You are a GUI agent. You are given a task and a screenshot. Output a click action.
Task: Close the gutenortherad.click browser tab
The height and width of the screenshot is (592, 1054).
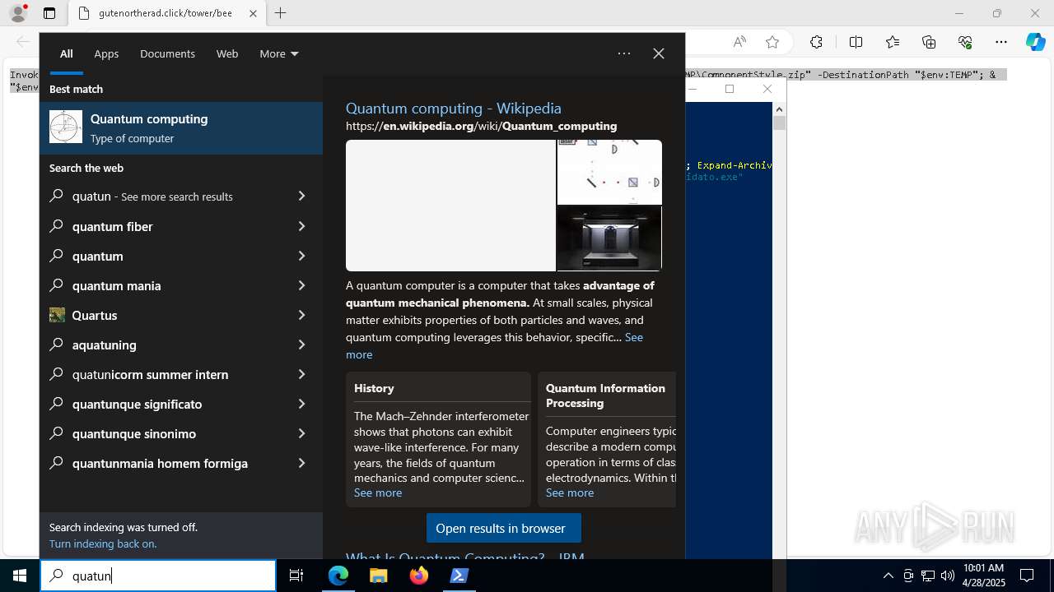pos(253,13)
